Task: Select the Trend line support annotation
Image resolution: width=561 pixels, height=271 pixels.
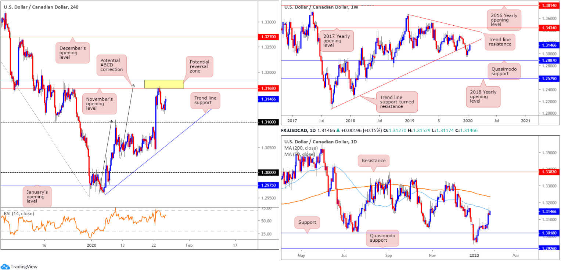Action: click(205, 100)
